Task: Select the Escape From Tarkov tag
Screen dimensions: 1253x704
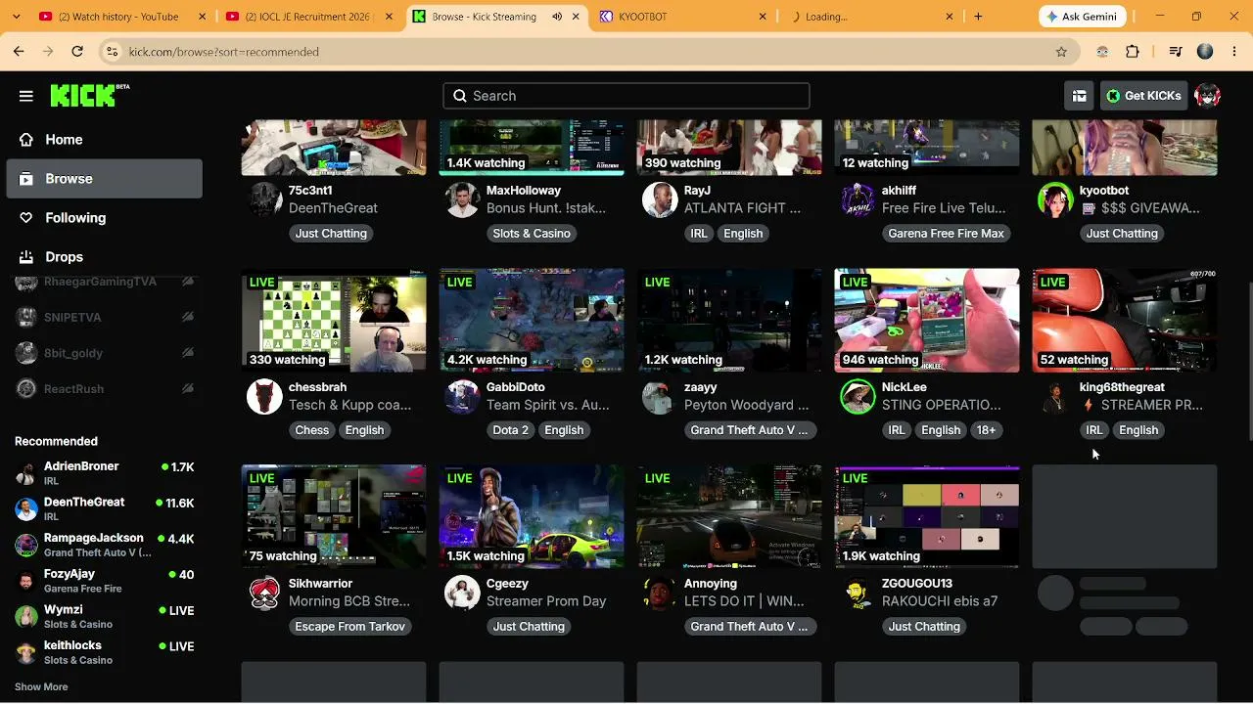Action: click(349, 627)
